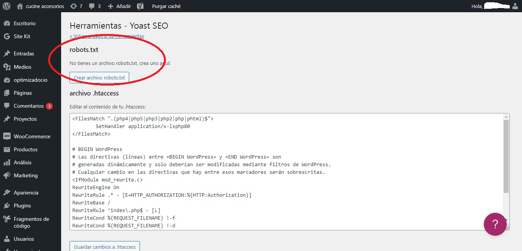Click the RewriteBase / line
The height and width of the screenshot is (251, 522).
[91, 202]
